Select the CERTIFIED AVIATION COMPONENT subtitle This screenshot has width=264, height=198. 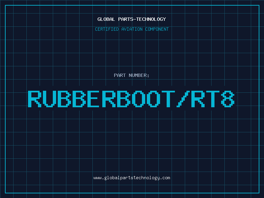pos(132,29)
